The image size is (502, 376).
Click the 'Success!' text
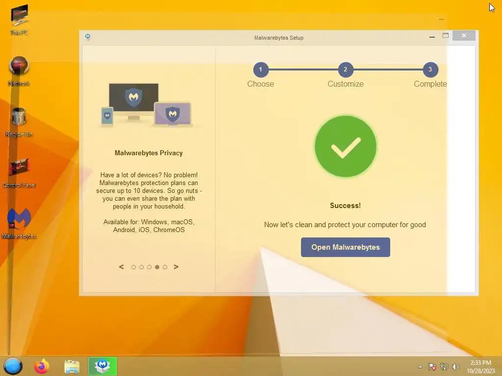pyautogui.click(x=345, y=206)
